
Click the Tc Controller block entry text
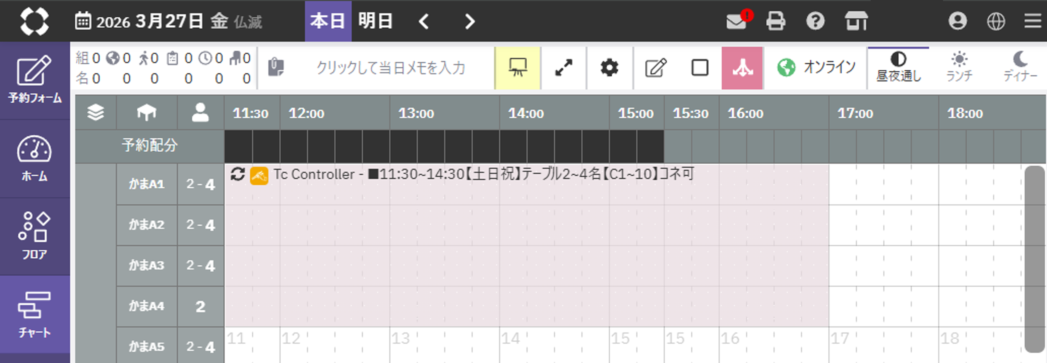pyautogui.click(x=484, y=174)
